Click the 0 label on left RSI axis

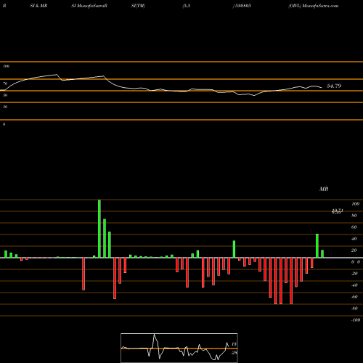[4, 124]
